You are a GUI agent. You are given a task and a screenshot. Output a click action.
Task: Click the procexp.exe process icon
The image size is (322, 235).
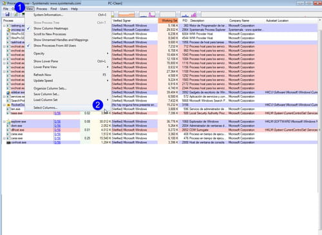point(8,30)
